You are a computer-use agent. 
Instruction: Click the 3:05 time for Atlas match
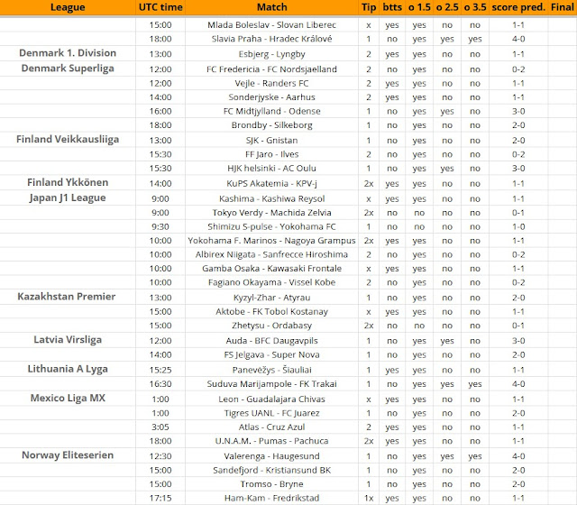160,427
